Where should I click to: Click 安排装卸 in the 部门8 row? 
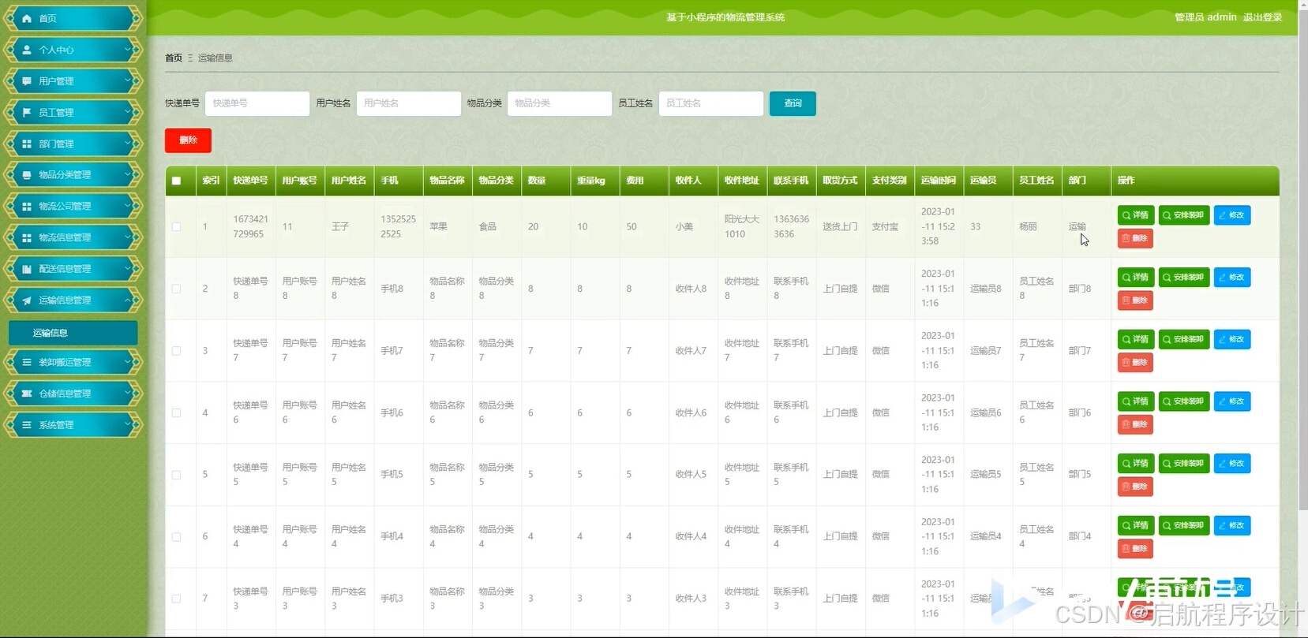point(1184,278)
